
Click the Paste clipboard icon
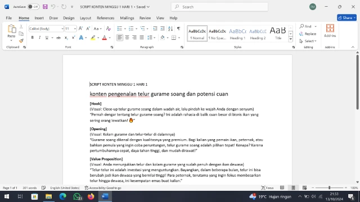[11, 29]
